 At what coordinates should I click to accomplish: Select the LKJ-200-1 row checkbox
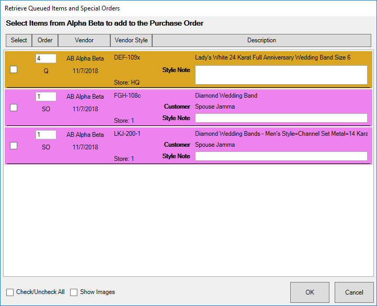(x=14, y=146)
